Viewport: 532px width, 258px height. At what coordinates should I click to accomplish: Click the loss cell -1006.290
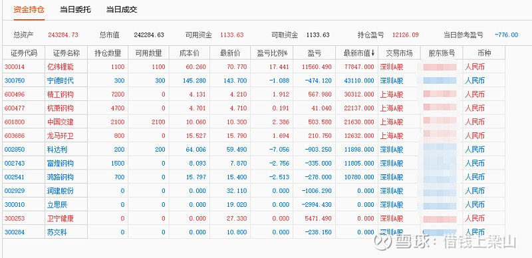tap(317, 191)
